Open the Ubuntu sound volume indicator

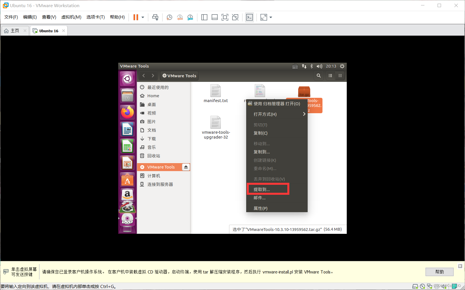tap(319, 66)
